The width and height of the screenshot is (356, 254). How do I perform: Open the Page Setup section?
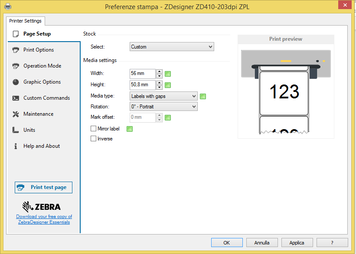coord(44,34)
